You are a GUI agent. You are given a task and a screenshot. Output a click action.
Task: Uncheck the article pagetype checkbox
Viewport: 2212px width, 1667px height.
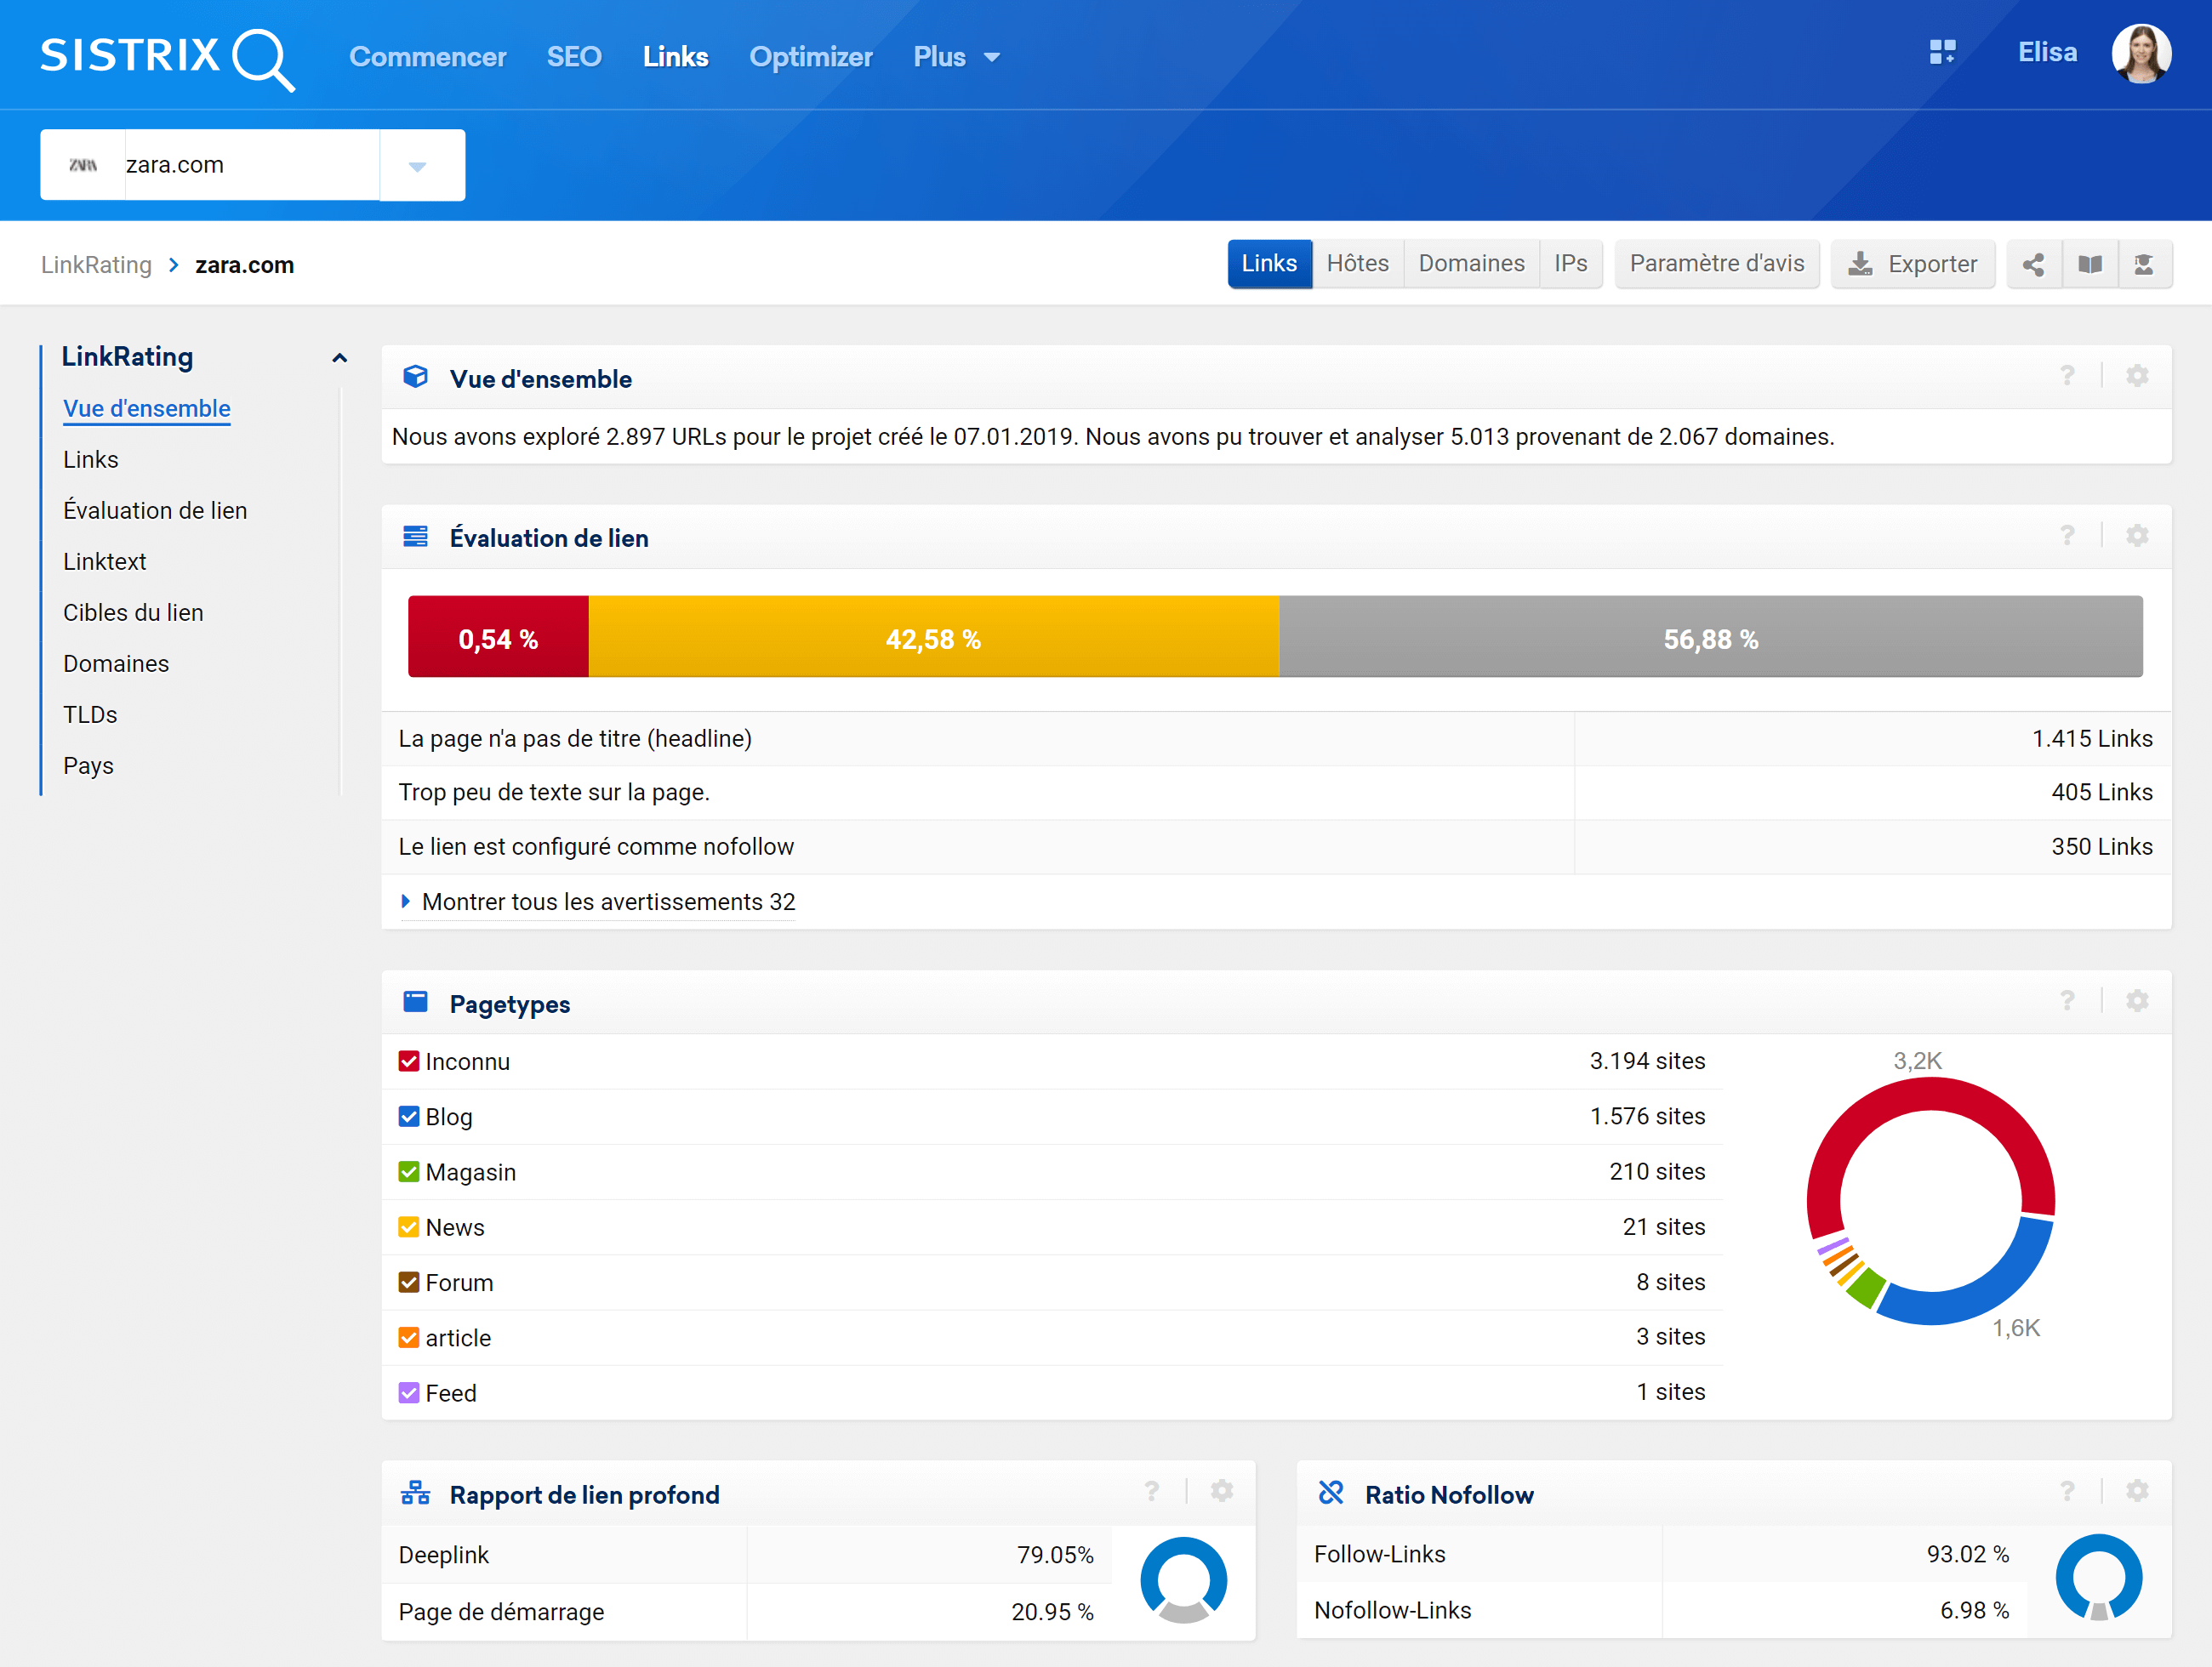[x=408, y=1337]
